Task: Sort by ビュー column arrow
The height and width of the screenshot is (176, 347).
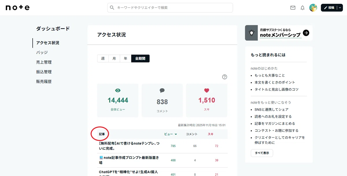Action: click(x=176, y=134)
